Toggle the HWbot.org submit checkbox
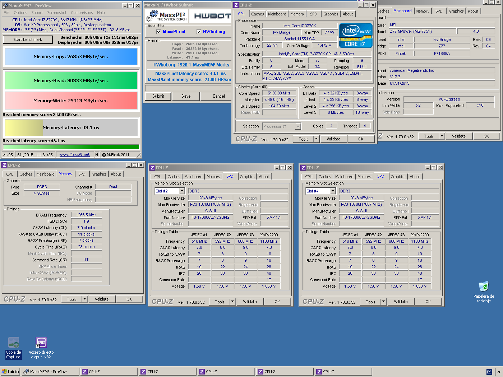 (199, 32)
